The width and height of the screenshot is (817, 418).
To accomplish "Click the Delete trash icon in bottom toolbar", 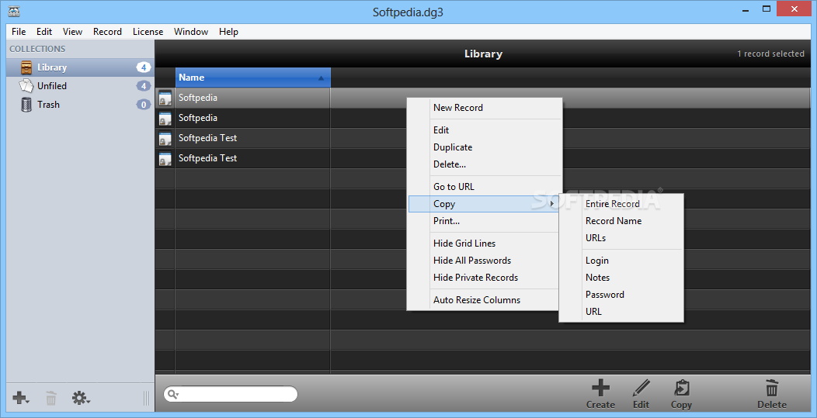I will coord(772,388).
